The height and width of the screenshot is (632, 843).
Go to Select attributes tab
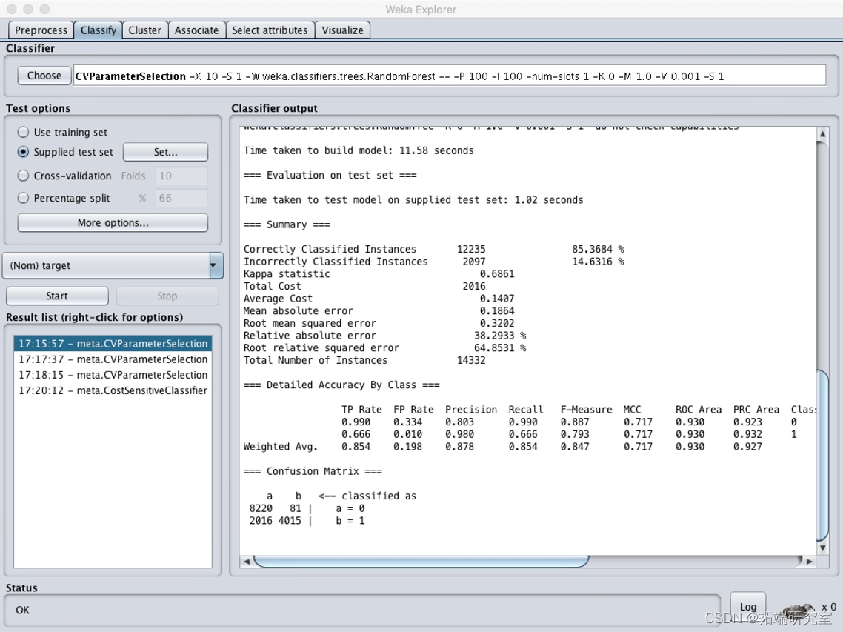pyautogui.click(x=270, y=30)
